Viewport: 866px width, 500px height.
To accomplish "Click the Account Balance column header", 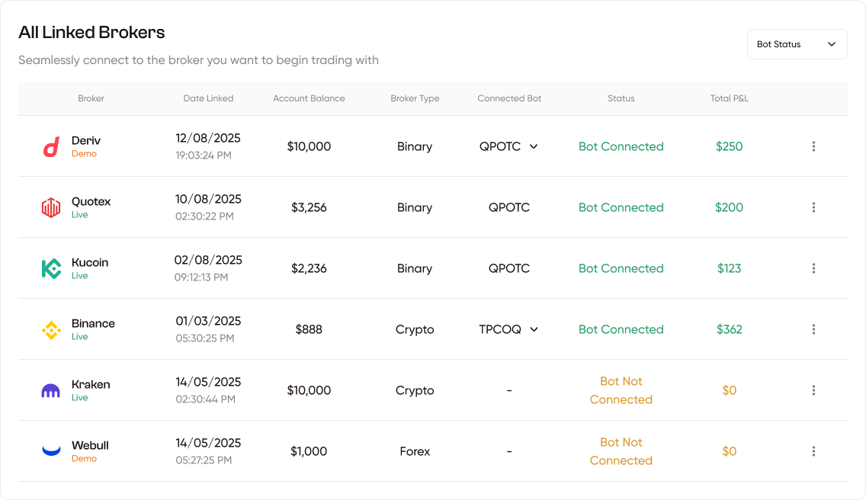I will (309, 98).
